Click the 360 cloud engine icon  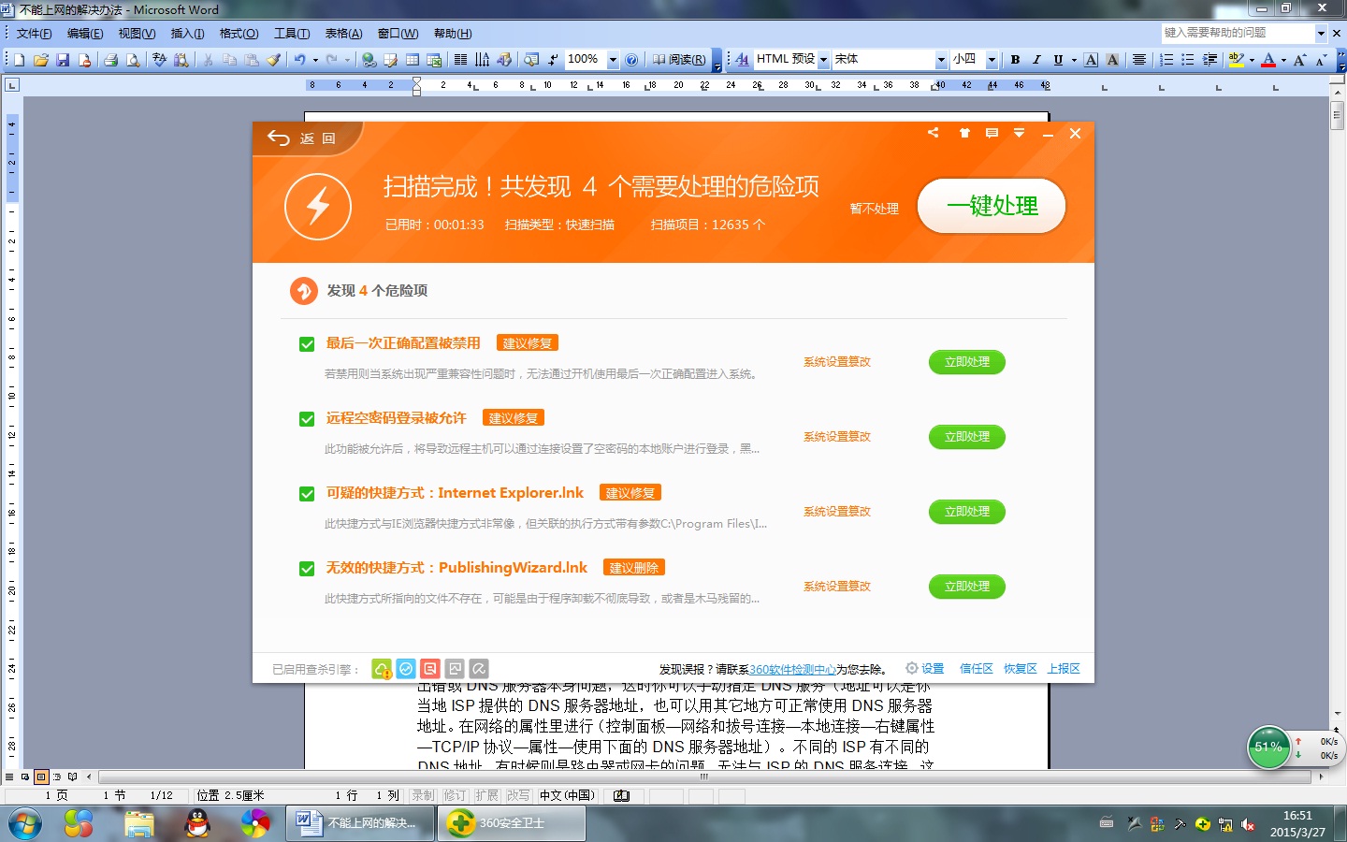[x=382, y=669]
